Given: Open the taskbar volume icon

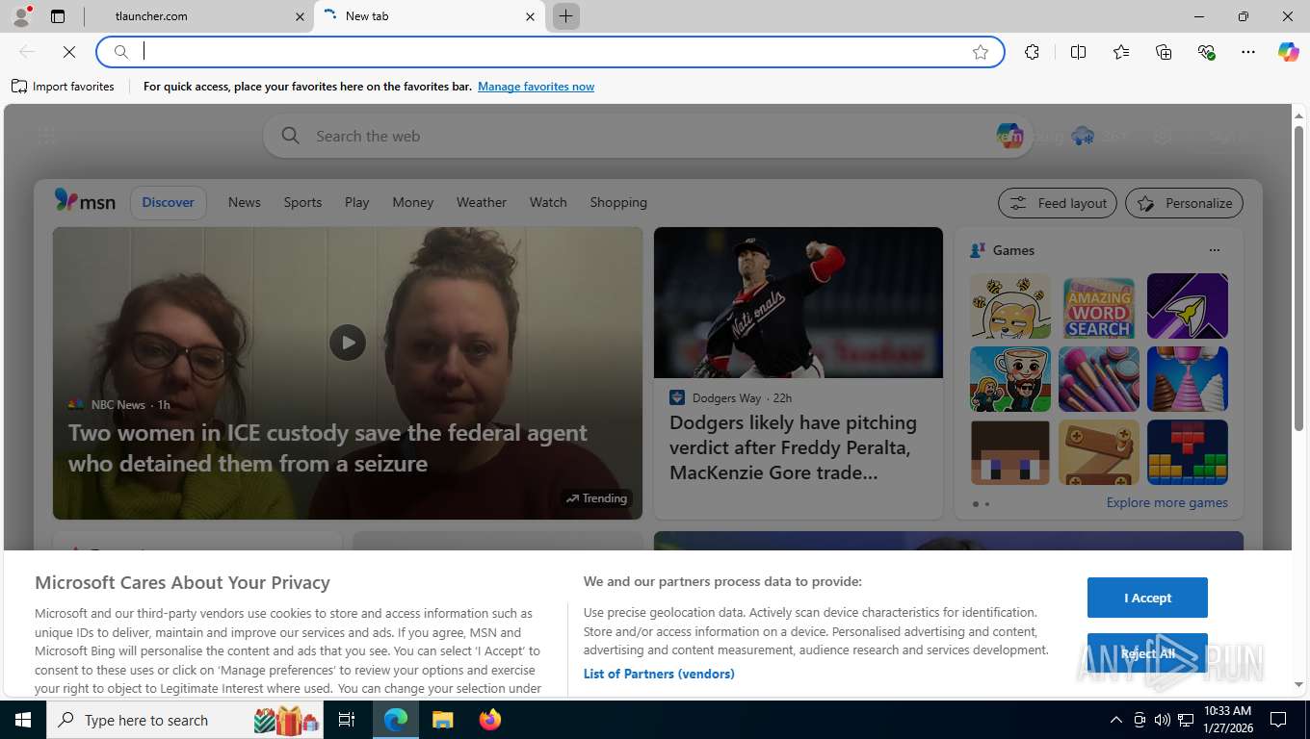Looking at the screenshot, I should point(1163,720).
